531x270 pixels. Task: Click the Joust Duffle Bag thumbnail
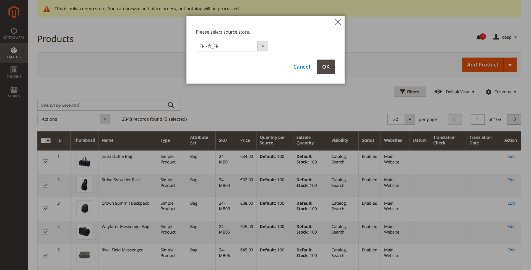tap(84, 162)
